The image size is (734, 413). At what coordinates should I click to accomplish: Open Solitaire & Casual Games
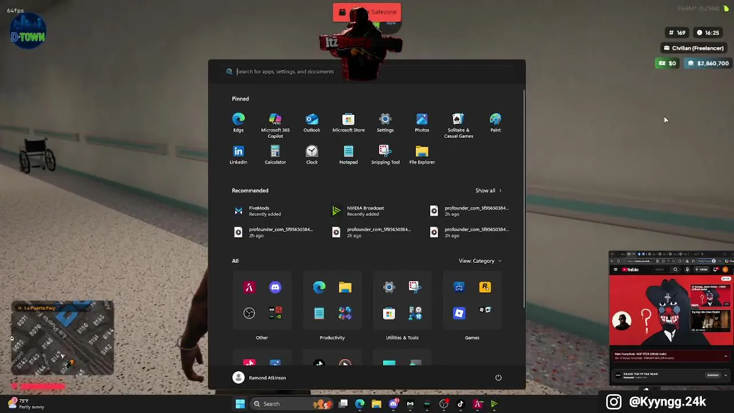(x=459, y=125)
